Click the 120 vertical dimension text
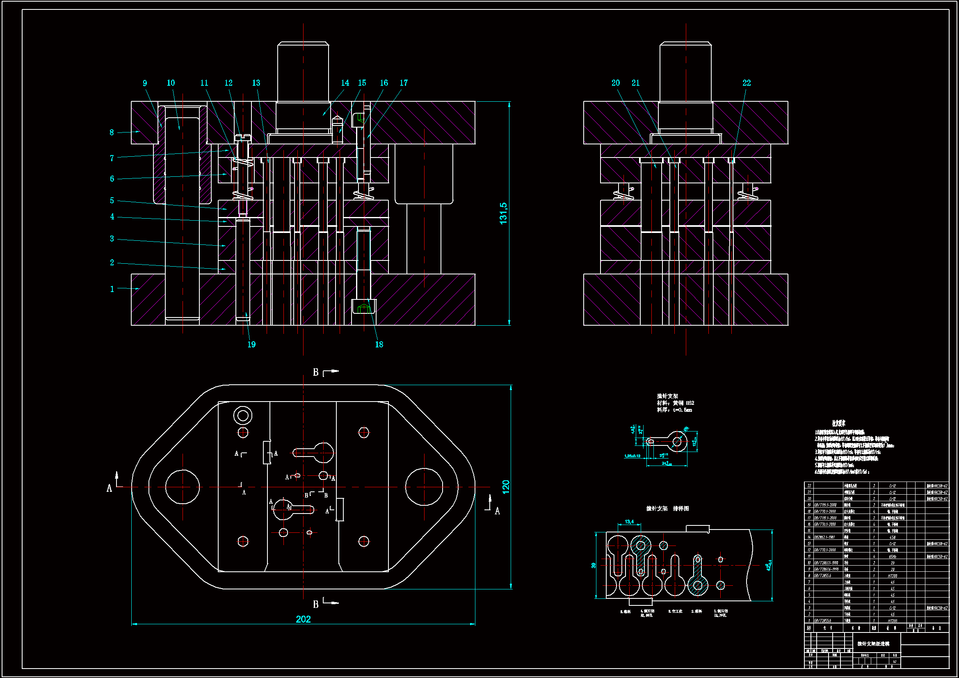This screenshot has height=678, width=959. pyautogui.click(x=506, y=487)
